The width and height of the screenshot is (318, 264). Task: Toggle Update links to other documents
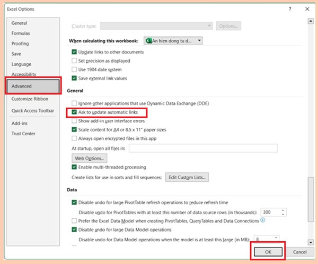[74, 52]
